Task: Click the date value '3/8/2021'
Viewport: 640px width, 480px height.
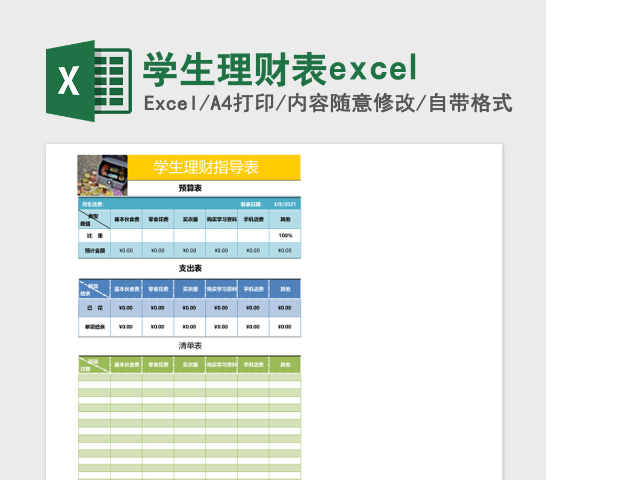Action: pos(285,204)
